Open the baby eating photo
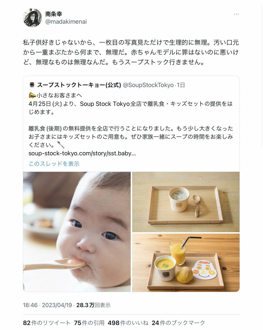Image resolution: width=263 pixels, height=330 pixels. (x=77, y=232)
